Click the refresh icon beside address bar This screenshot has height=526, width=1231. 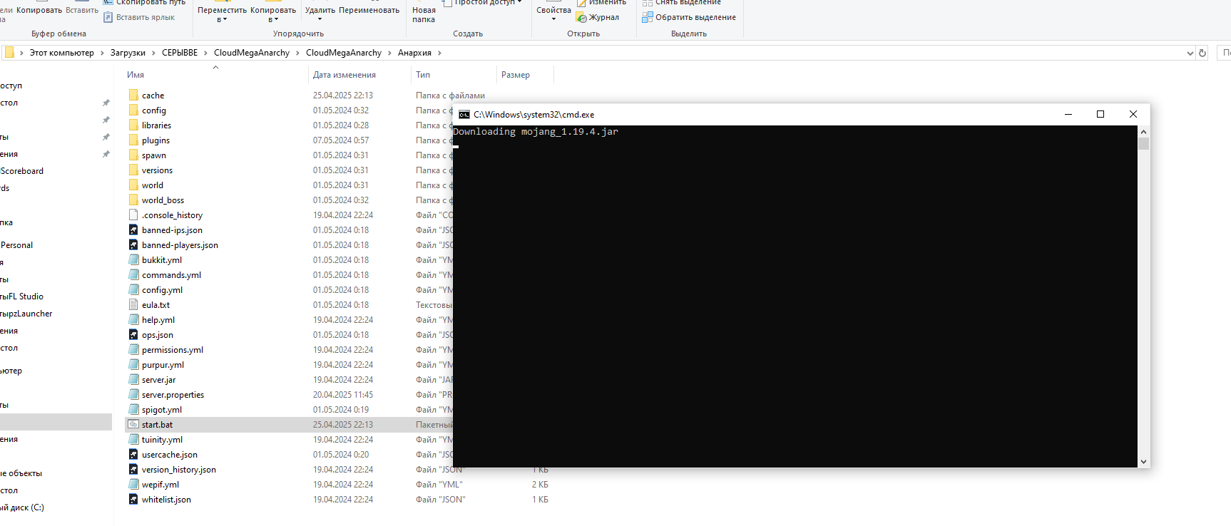[1202, 53]
